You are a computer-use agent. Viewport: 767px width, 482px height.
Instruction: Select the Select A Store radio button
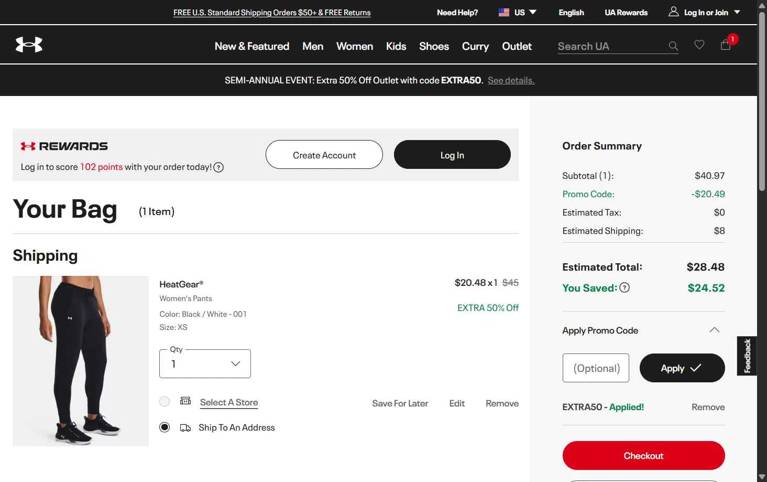tap(165, 401)
